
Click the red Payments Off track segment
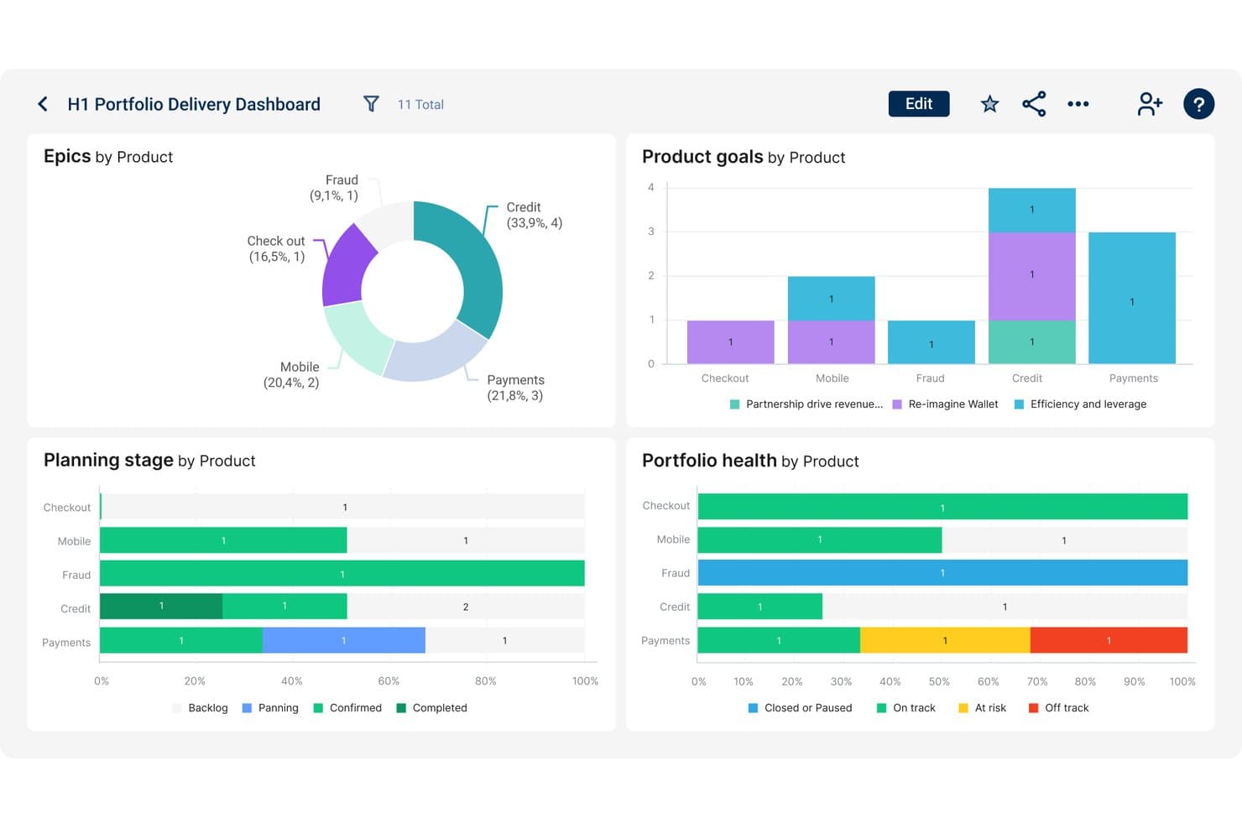[x=1109, y=640]
